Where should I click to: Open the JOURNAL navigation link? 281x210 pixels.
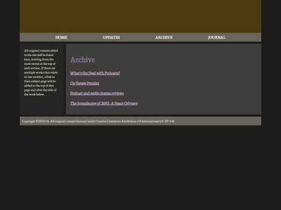(x=217, y=37)
